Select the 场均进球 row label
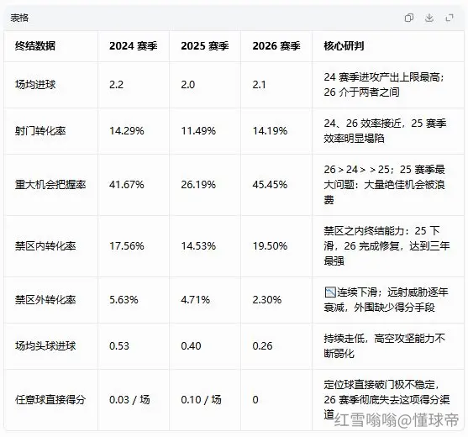Viewport: 468px width, 437px height. pyautogui.click(x=35, y=85)
